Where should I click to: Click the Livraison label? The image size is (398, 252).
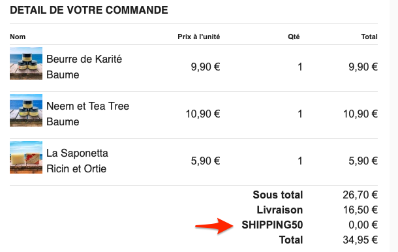(x=280, y=210)
